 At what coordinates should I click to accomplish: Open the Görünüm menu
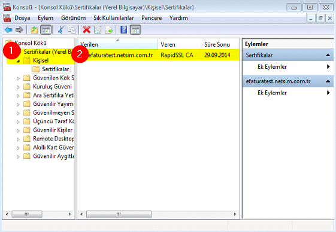point(73,18)
